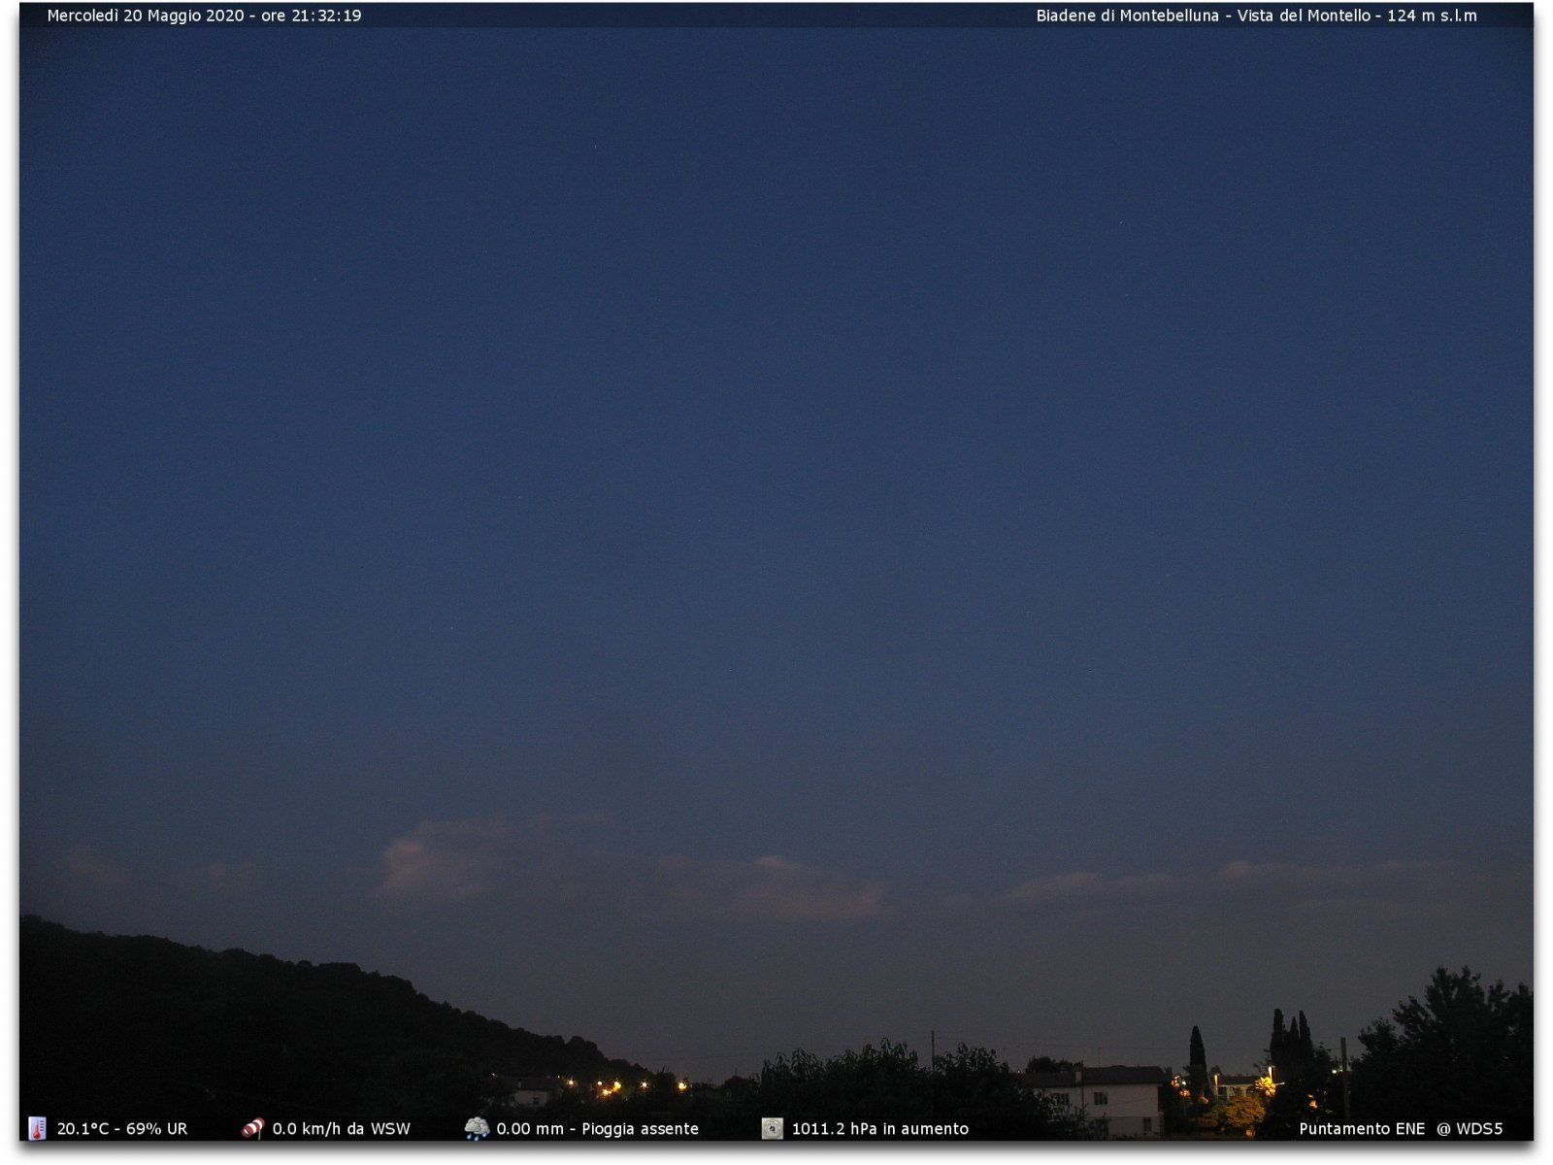The width and height of the screenshot is (1553, 1165).
Task: Click the ore 21:32:19 timestamp
Action: point(311,16)
